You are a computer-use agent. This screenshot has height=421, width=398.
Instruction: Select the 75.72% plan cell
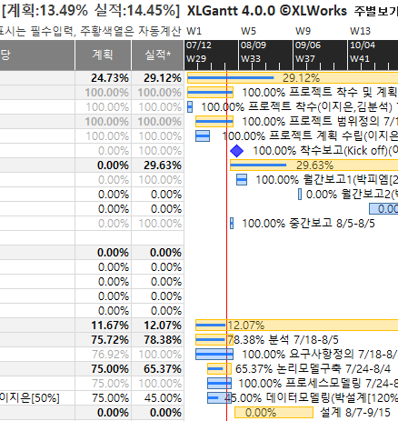pyautogui.click(x=103, y=340)
